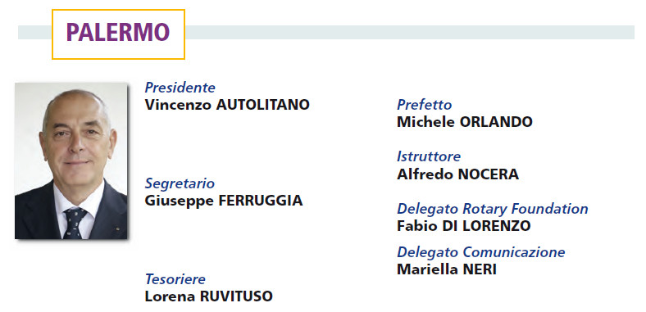Click the name Lorena RUVITUSO
646x312 pixels.
coord(209,296)
